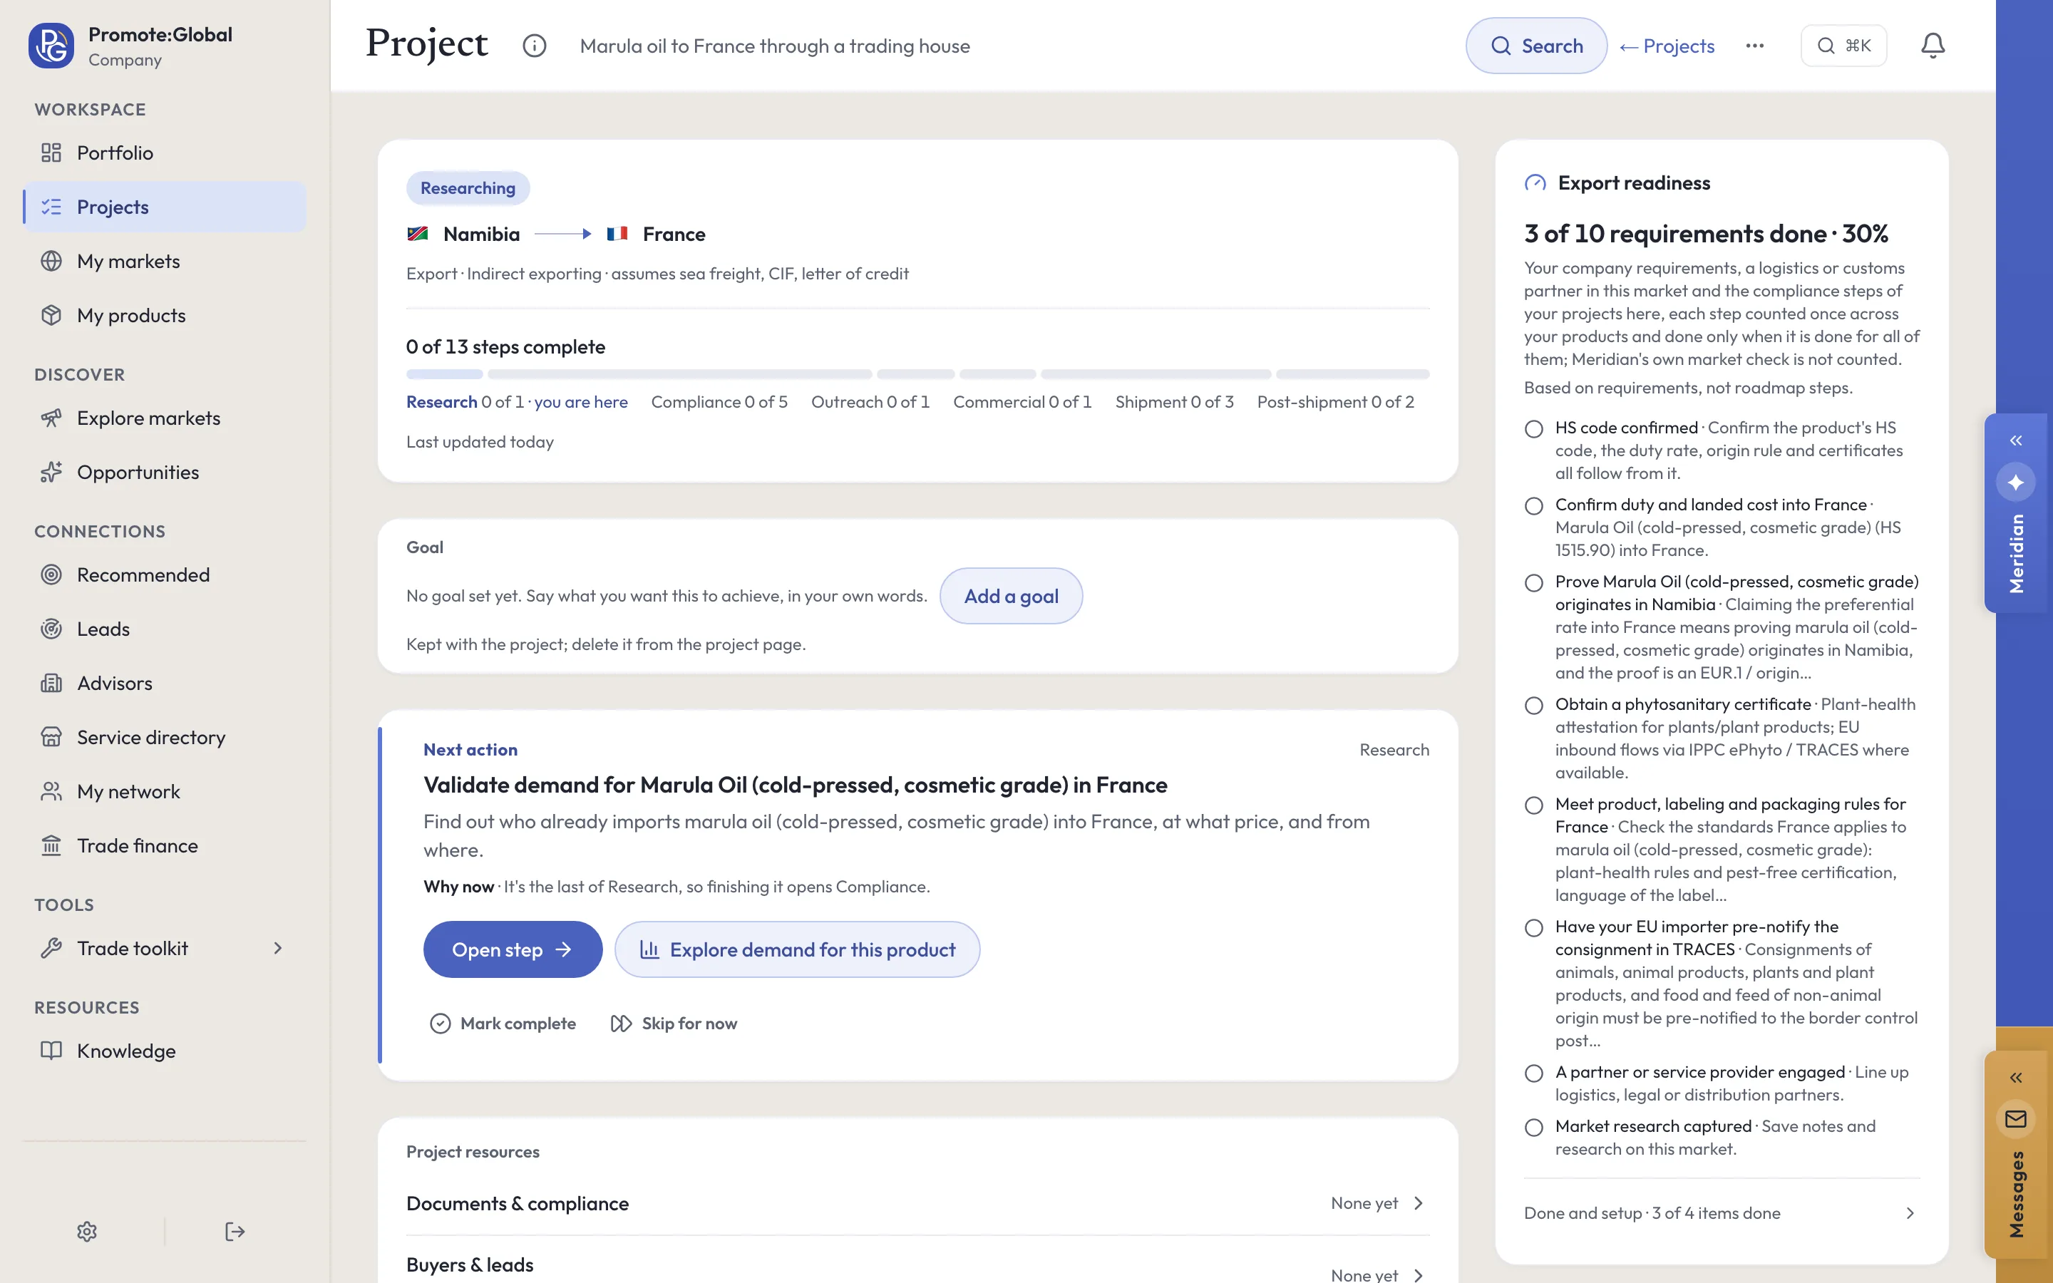The width and height of the screenshot is (2053, 1283).
Task: Tick the Obtain a phytosanitary certificate circle
Action: tap(1534, 705)
